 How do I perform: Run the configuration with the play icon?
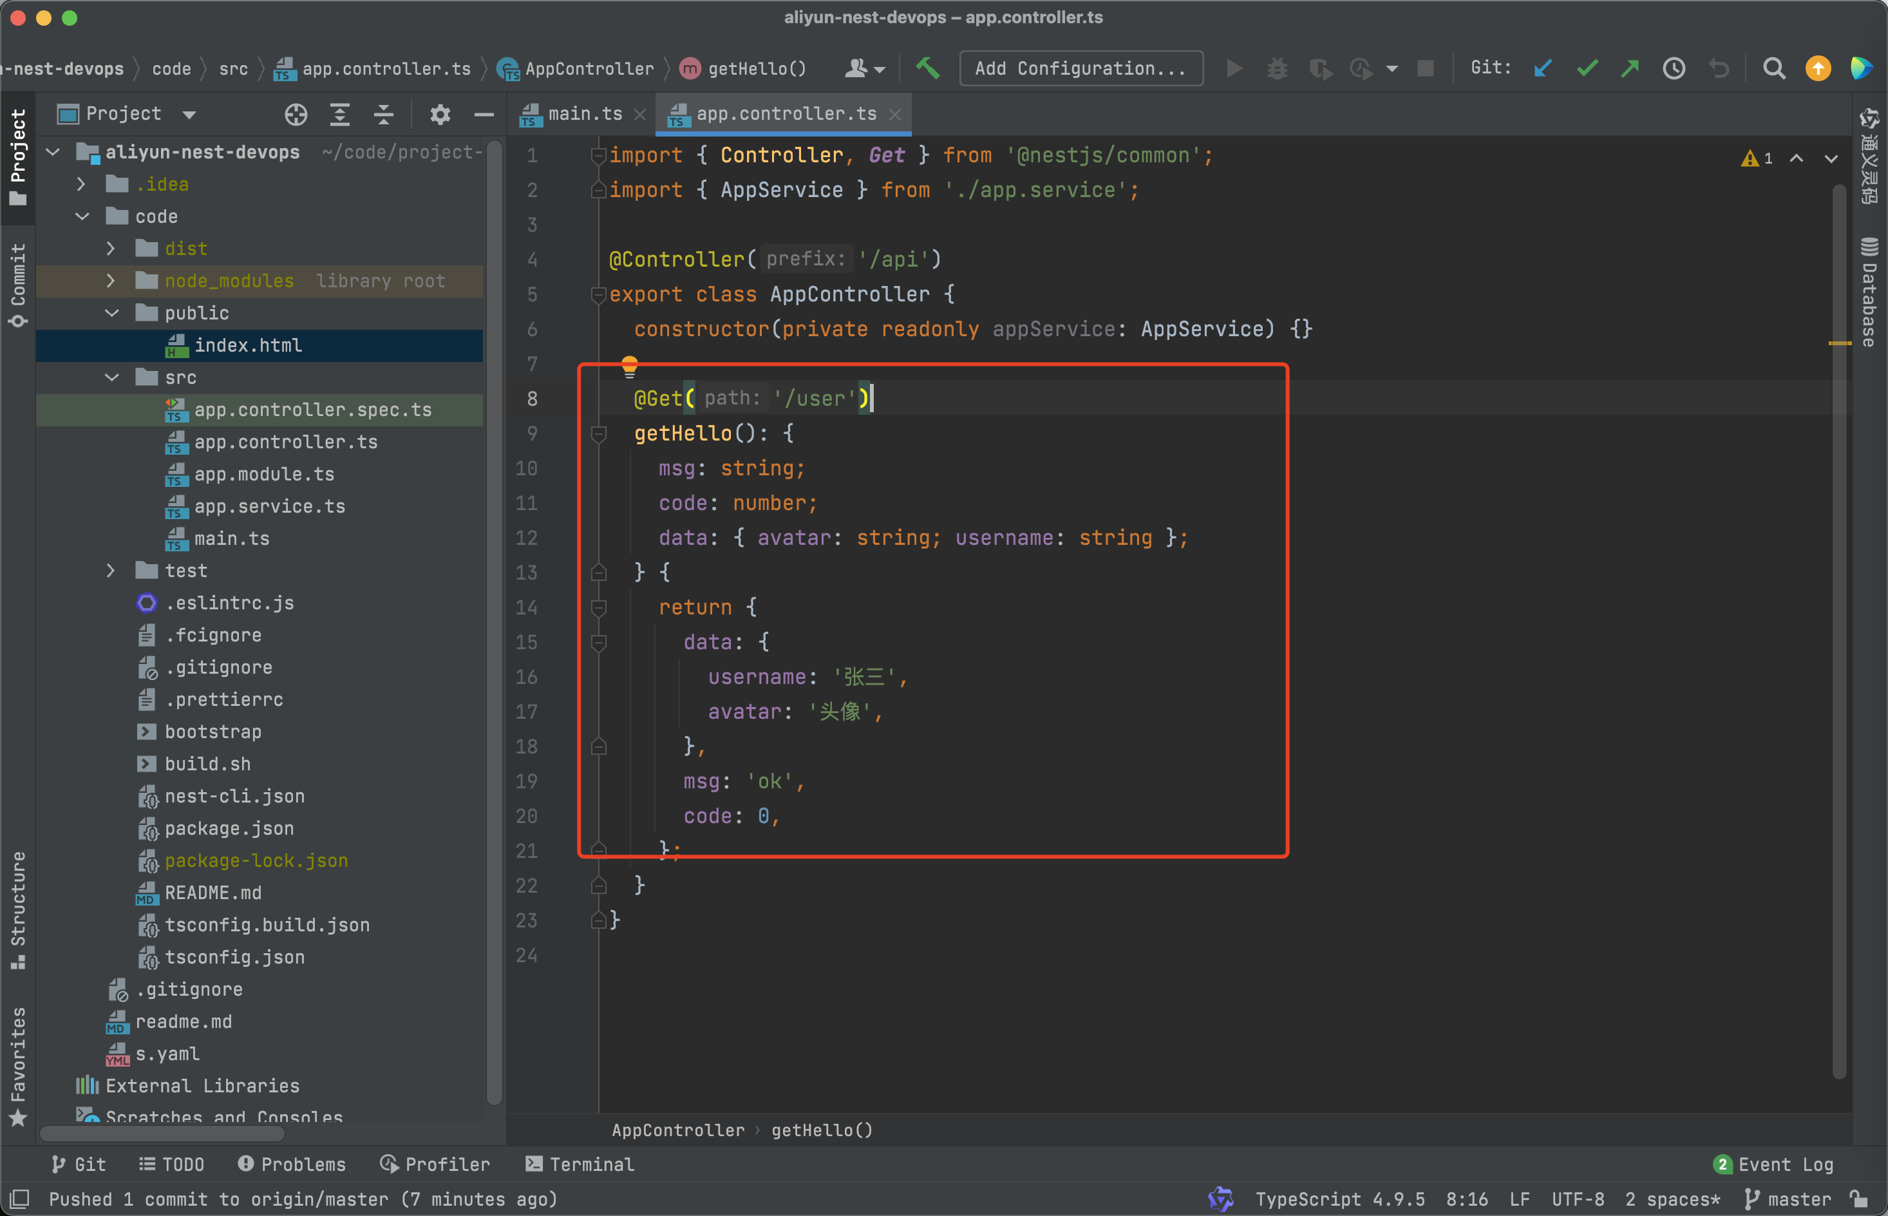coord(1234,69)
